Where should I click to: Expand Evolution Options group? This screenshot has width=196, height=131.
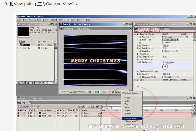click(138, 71)
